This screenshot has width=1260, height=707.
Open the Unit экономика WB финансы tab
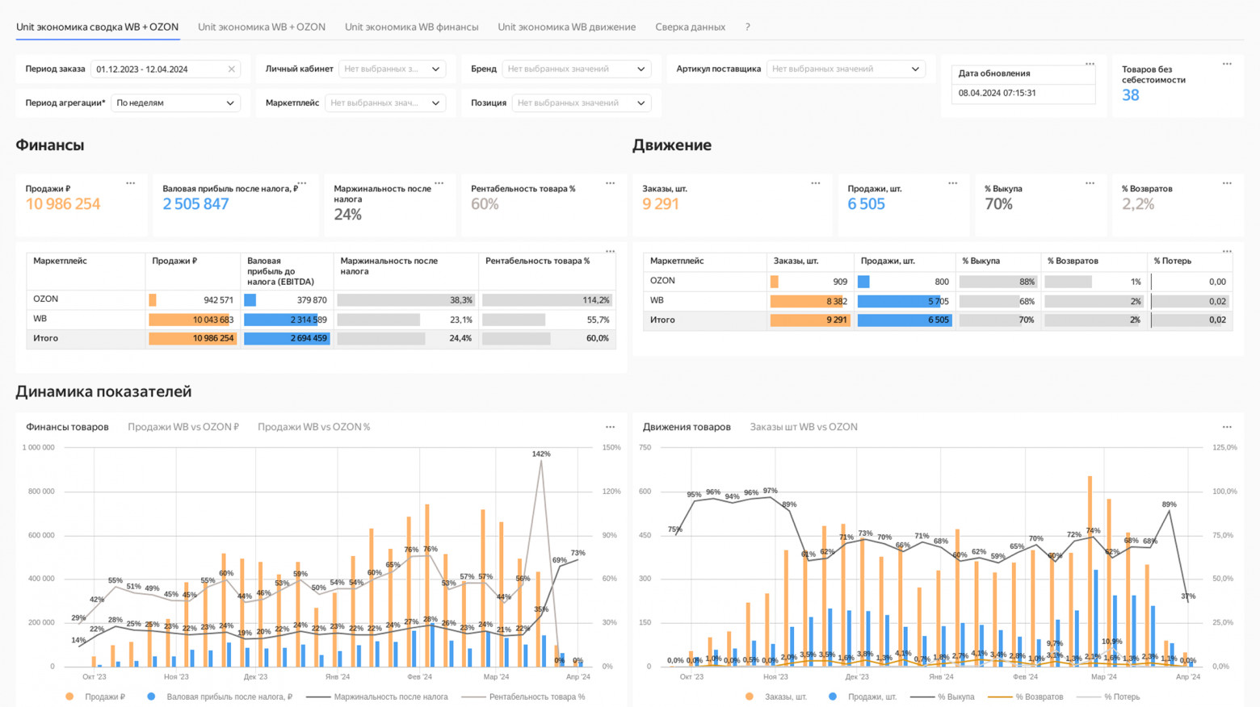412,26
